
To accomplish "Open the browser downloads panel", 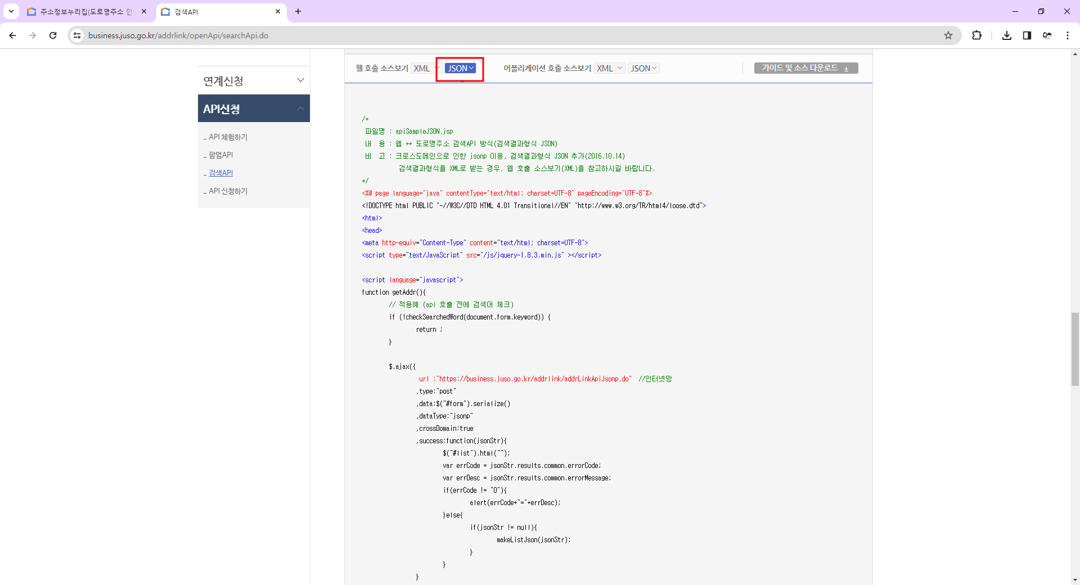I will tap(1007, 35).
